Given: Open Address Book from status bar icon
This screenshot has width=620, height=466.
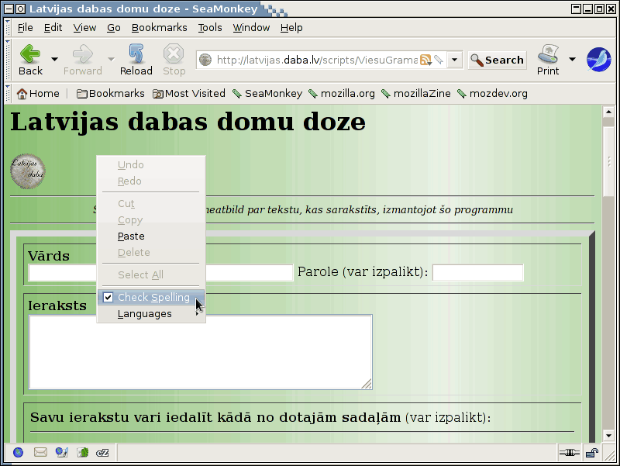Looking at the screenshot, I should tap(83, 453).
